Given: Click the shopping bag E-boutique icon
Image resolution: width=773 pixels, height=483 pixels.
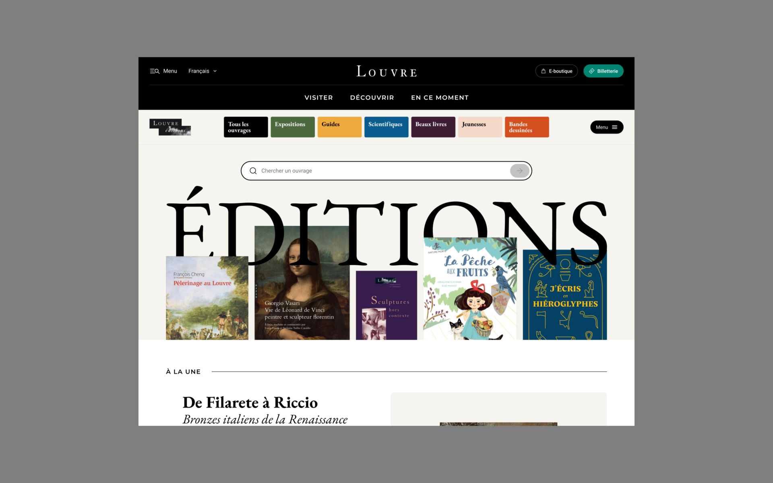Looking at the screenshot, I should [x=544, y=71].
